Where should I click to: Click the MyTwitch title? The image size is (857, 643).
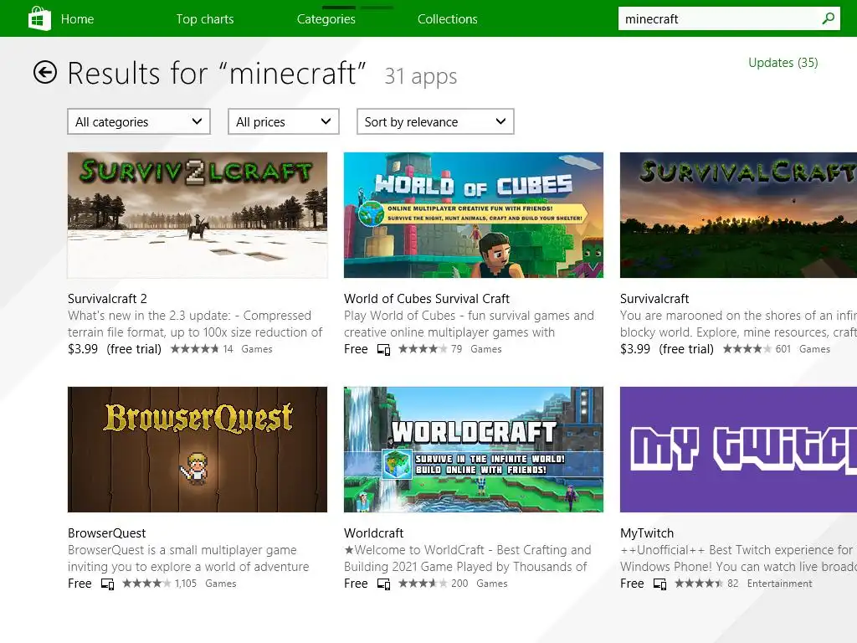[647, 533]
